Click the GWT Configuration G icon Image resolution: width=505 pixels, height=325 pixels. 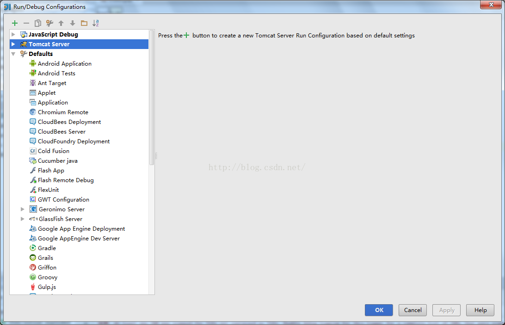point(33,199)
